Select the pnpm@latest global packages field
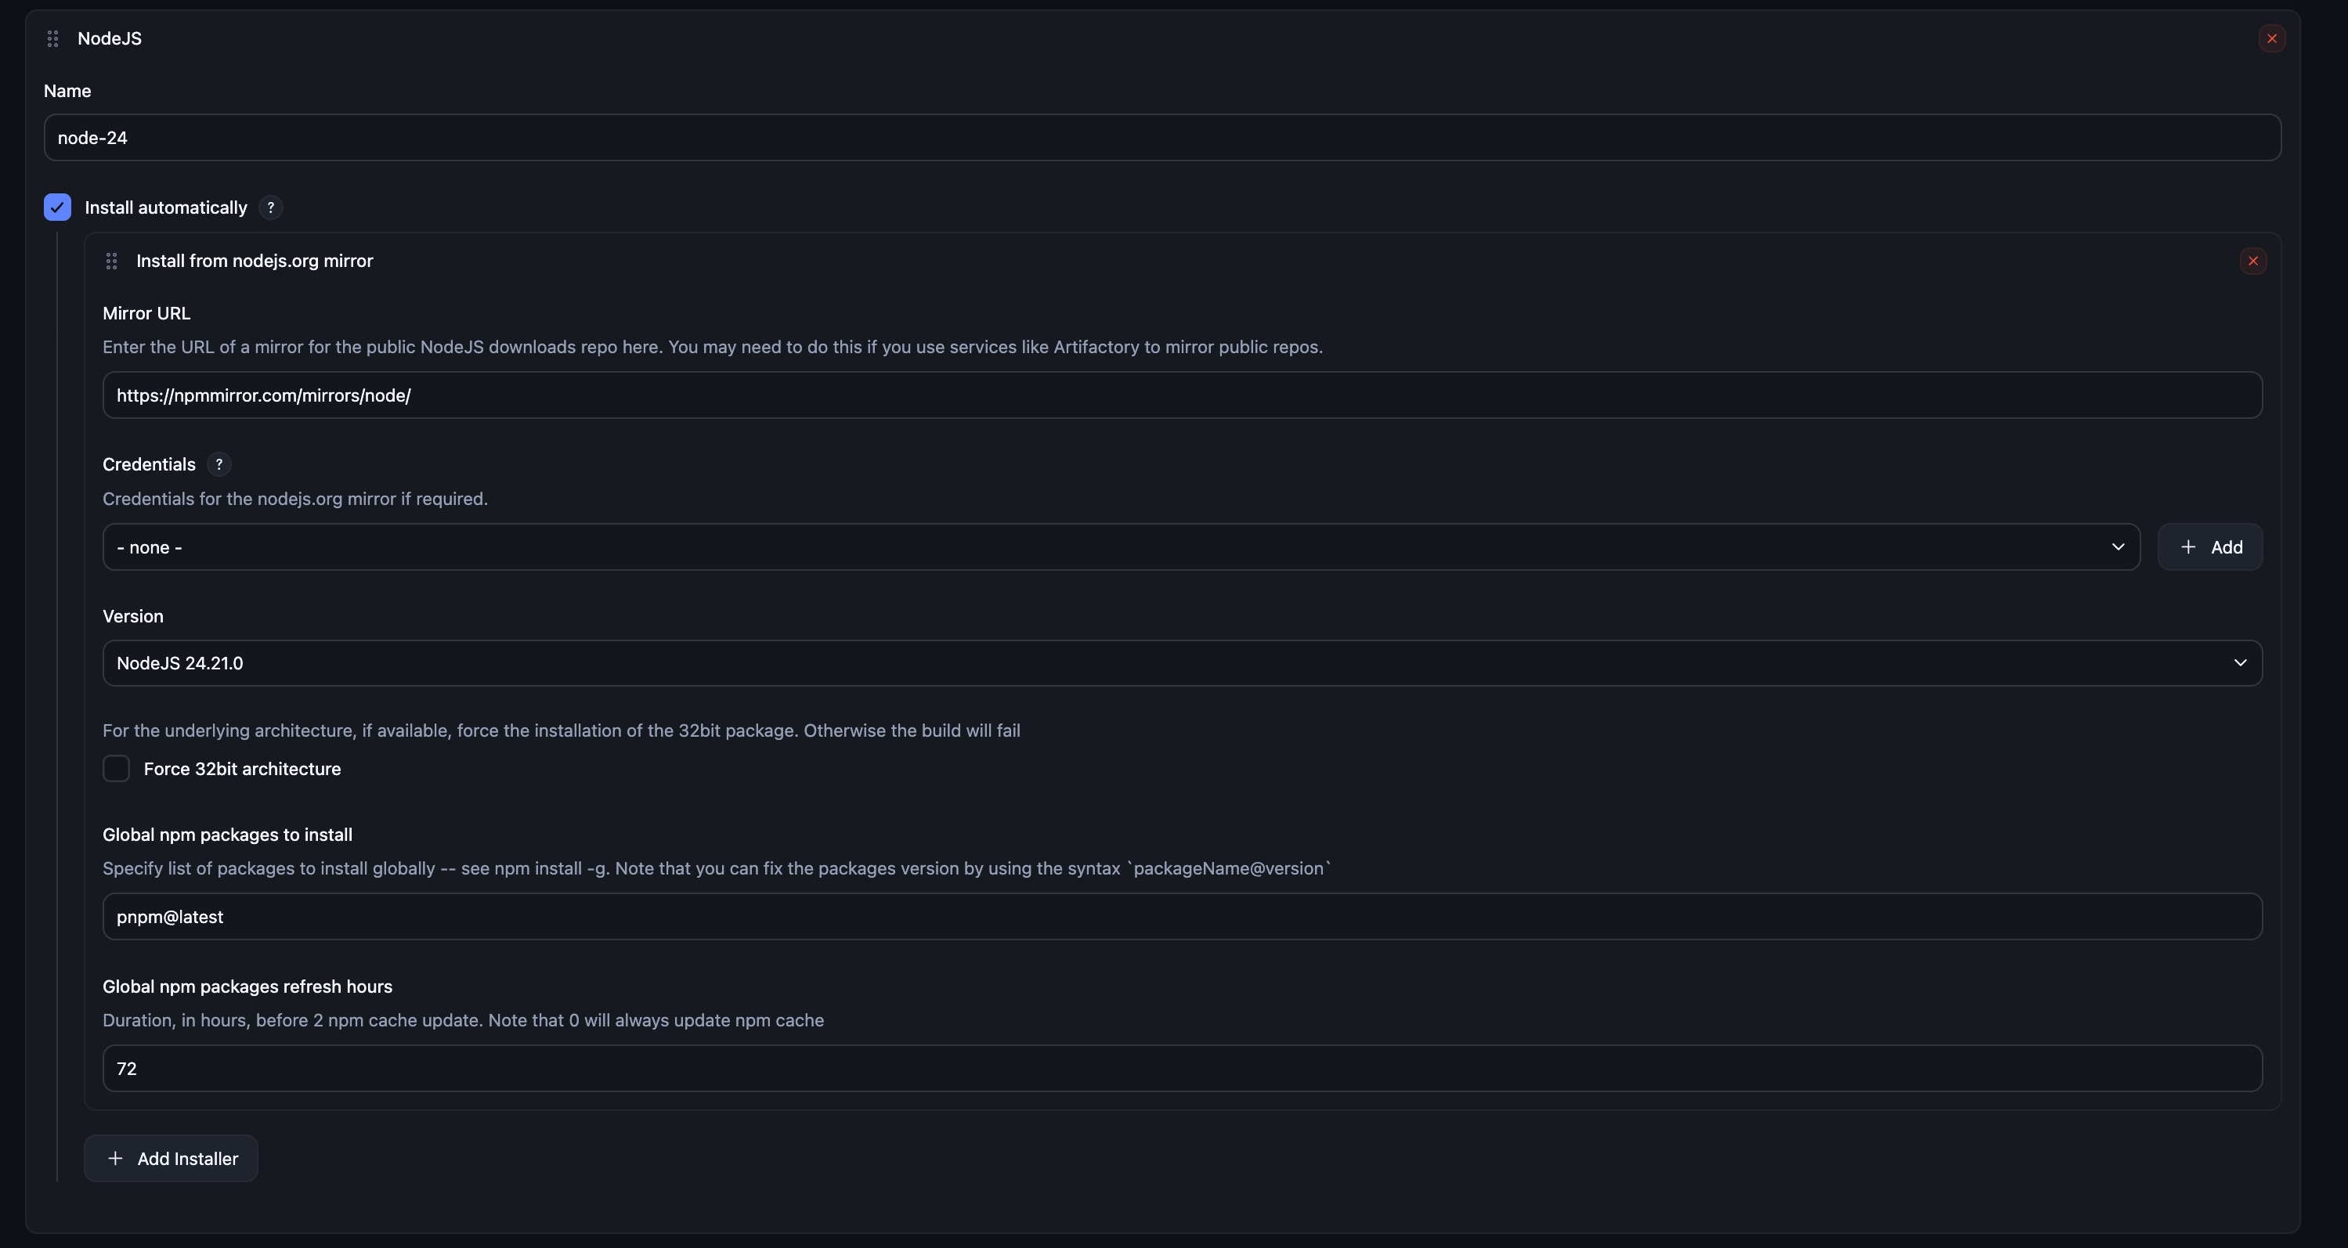Viewport: 2348px width, 1248px height. [x=1182, y=916]
